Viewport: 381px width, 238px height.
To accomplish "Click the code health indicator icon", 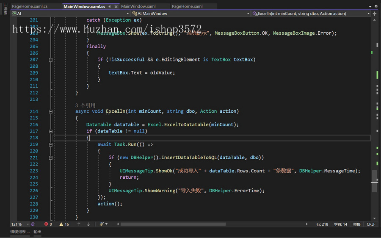I will [33, 224].
